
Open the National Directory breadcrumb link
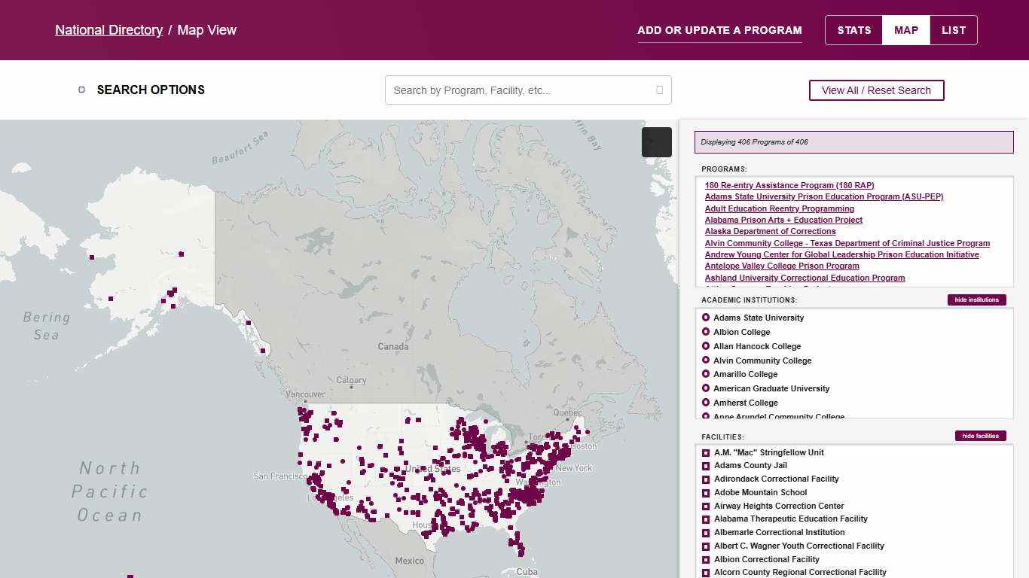click(x=108, y=30)
